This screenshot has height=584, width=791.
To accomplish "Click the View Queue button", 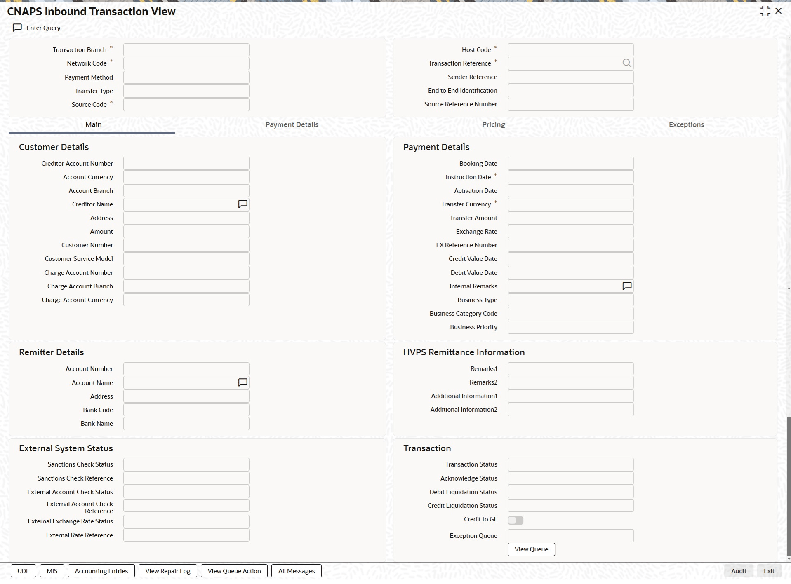I will (x=531, y=549).
